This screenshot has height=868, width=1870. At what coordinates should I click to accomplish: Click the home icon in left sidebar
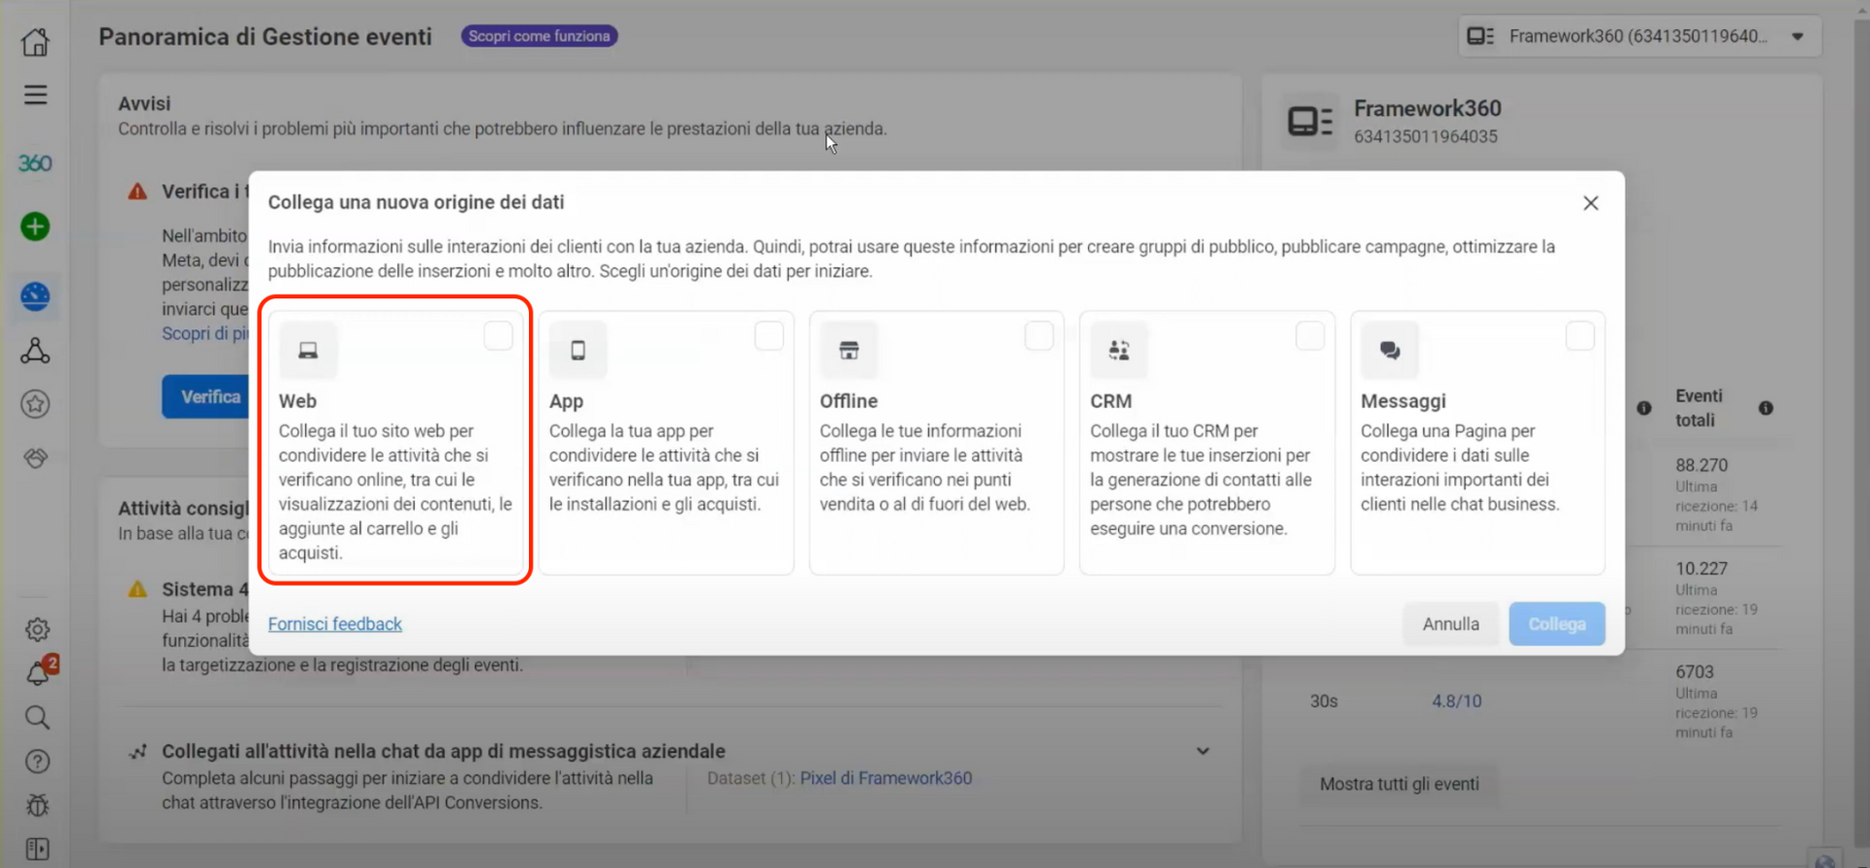(35, 42)
